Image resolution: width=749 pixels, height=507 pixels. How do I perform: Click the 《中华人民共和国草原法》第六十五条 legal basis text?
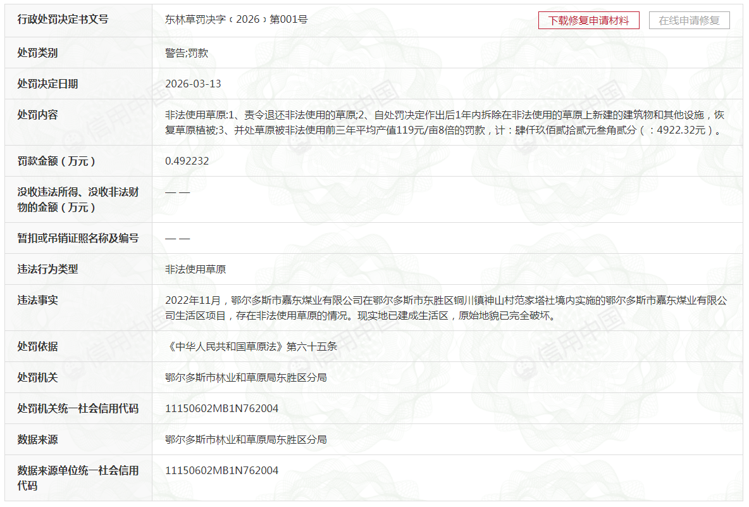(x=251, y=347)
